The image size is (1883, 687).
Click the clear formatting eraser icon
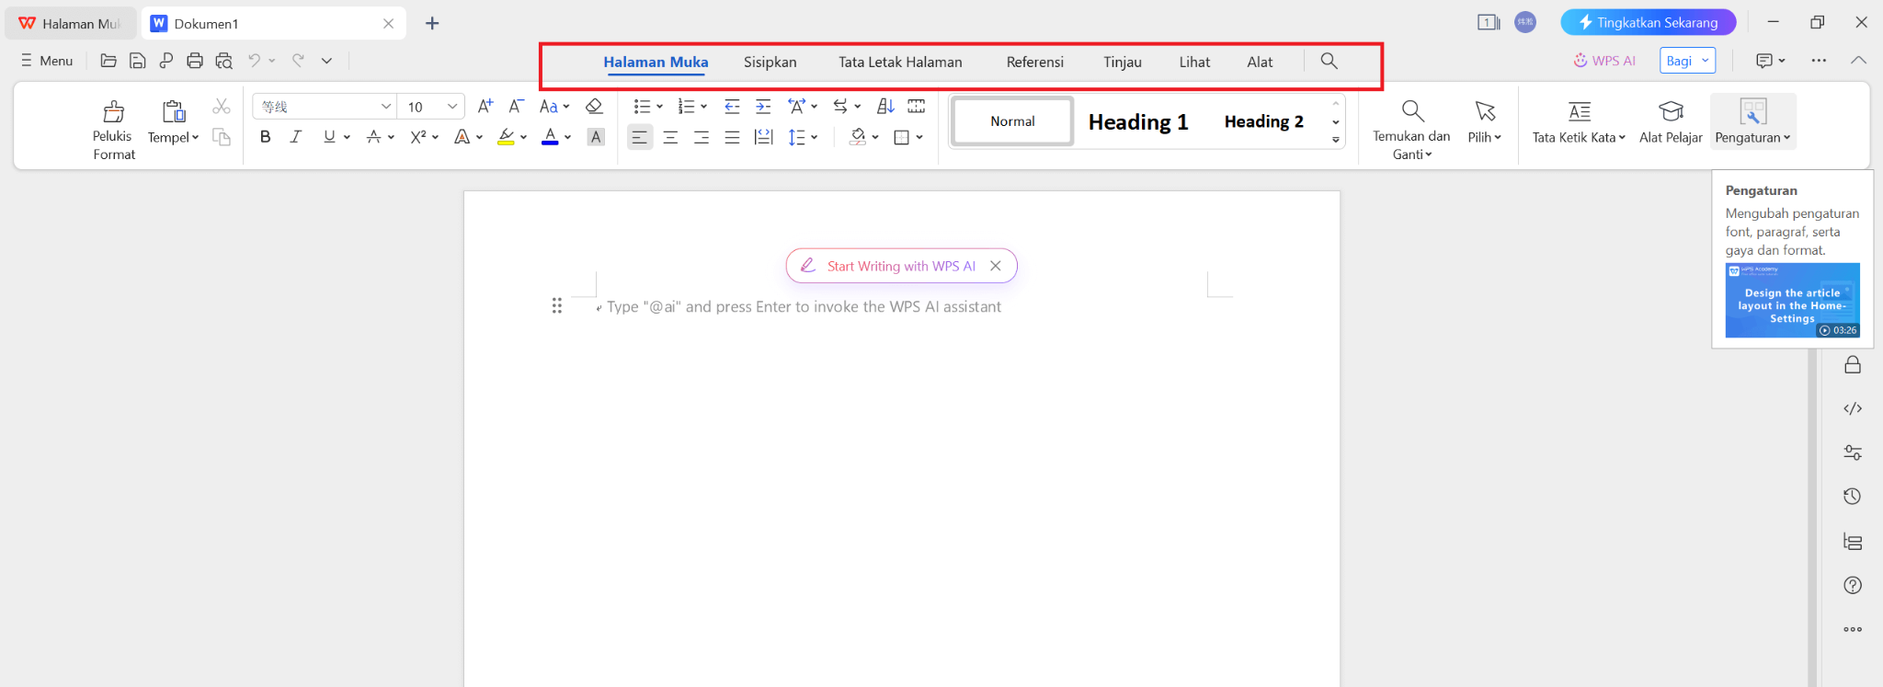pyautogui.click(x=594, y=107)
